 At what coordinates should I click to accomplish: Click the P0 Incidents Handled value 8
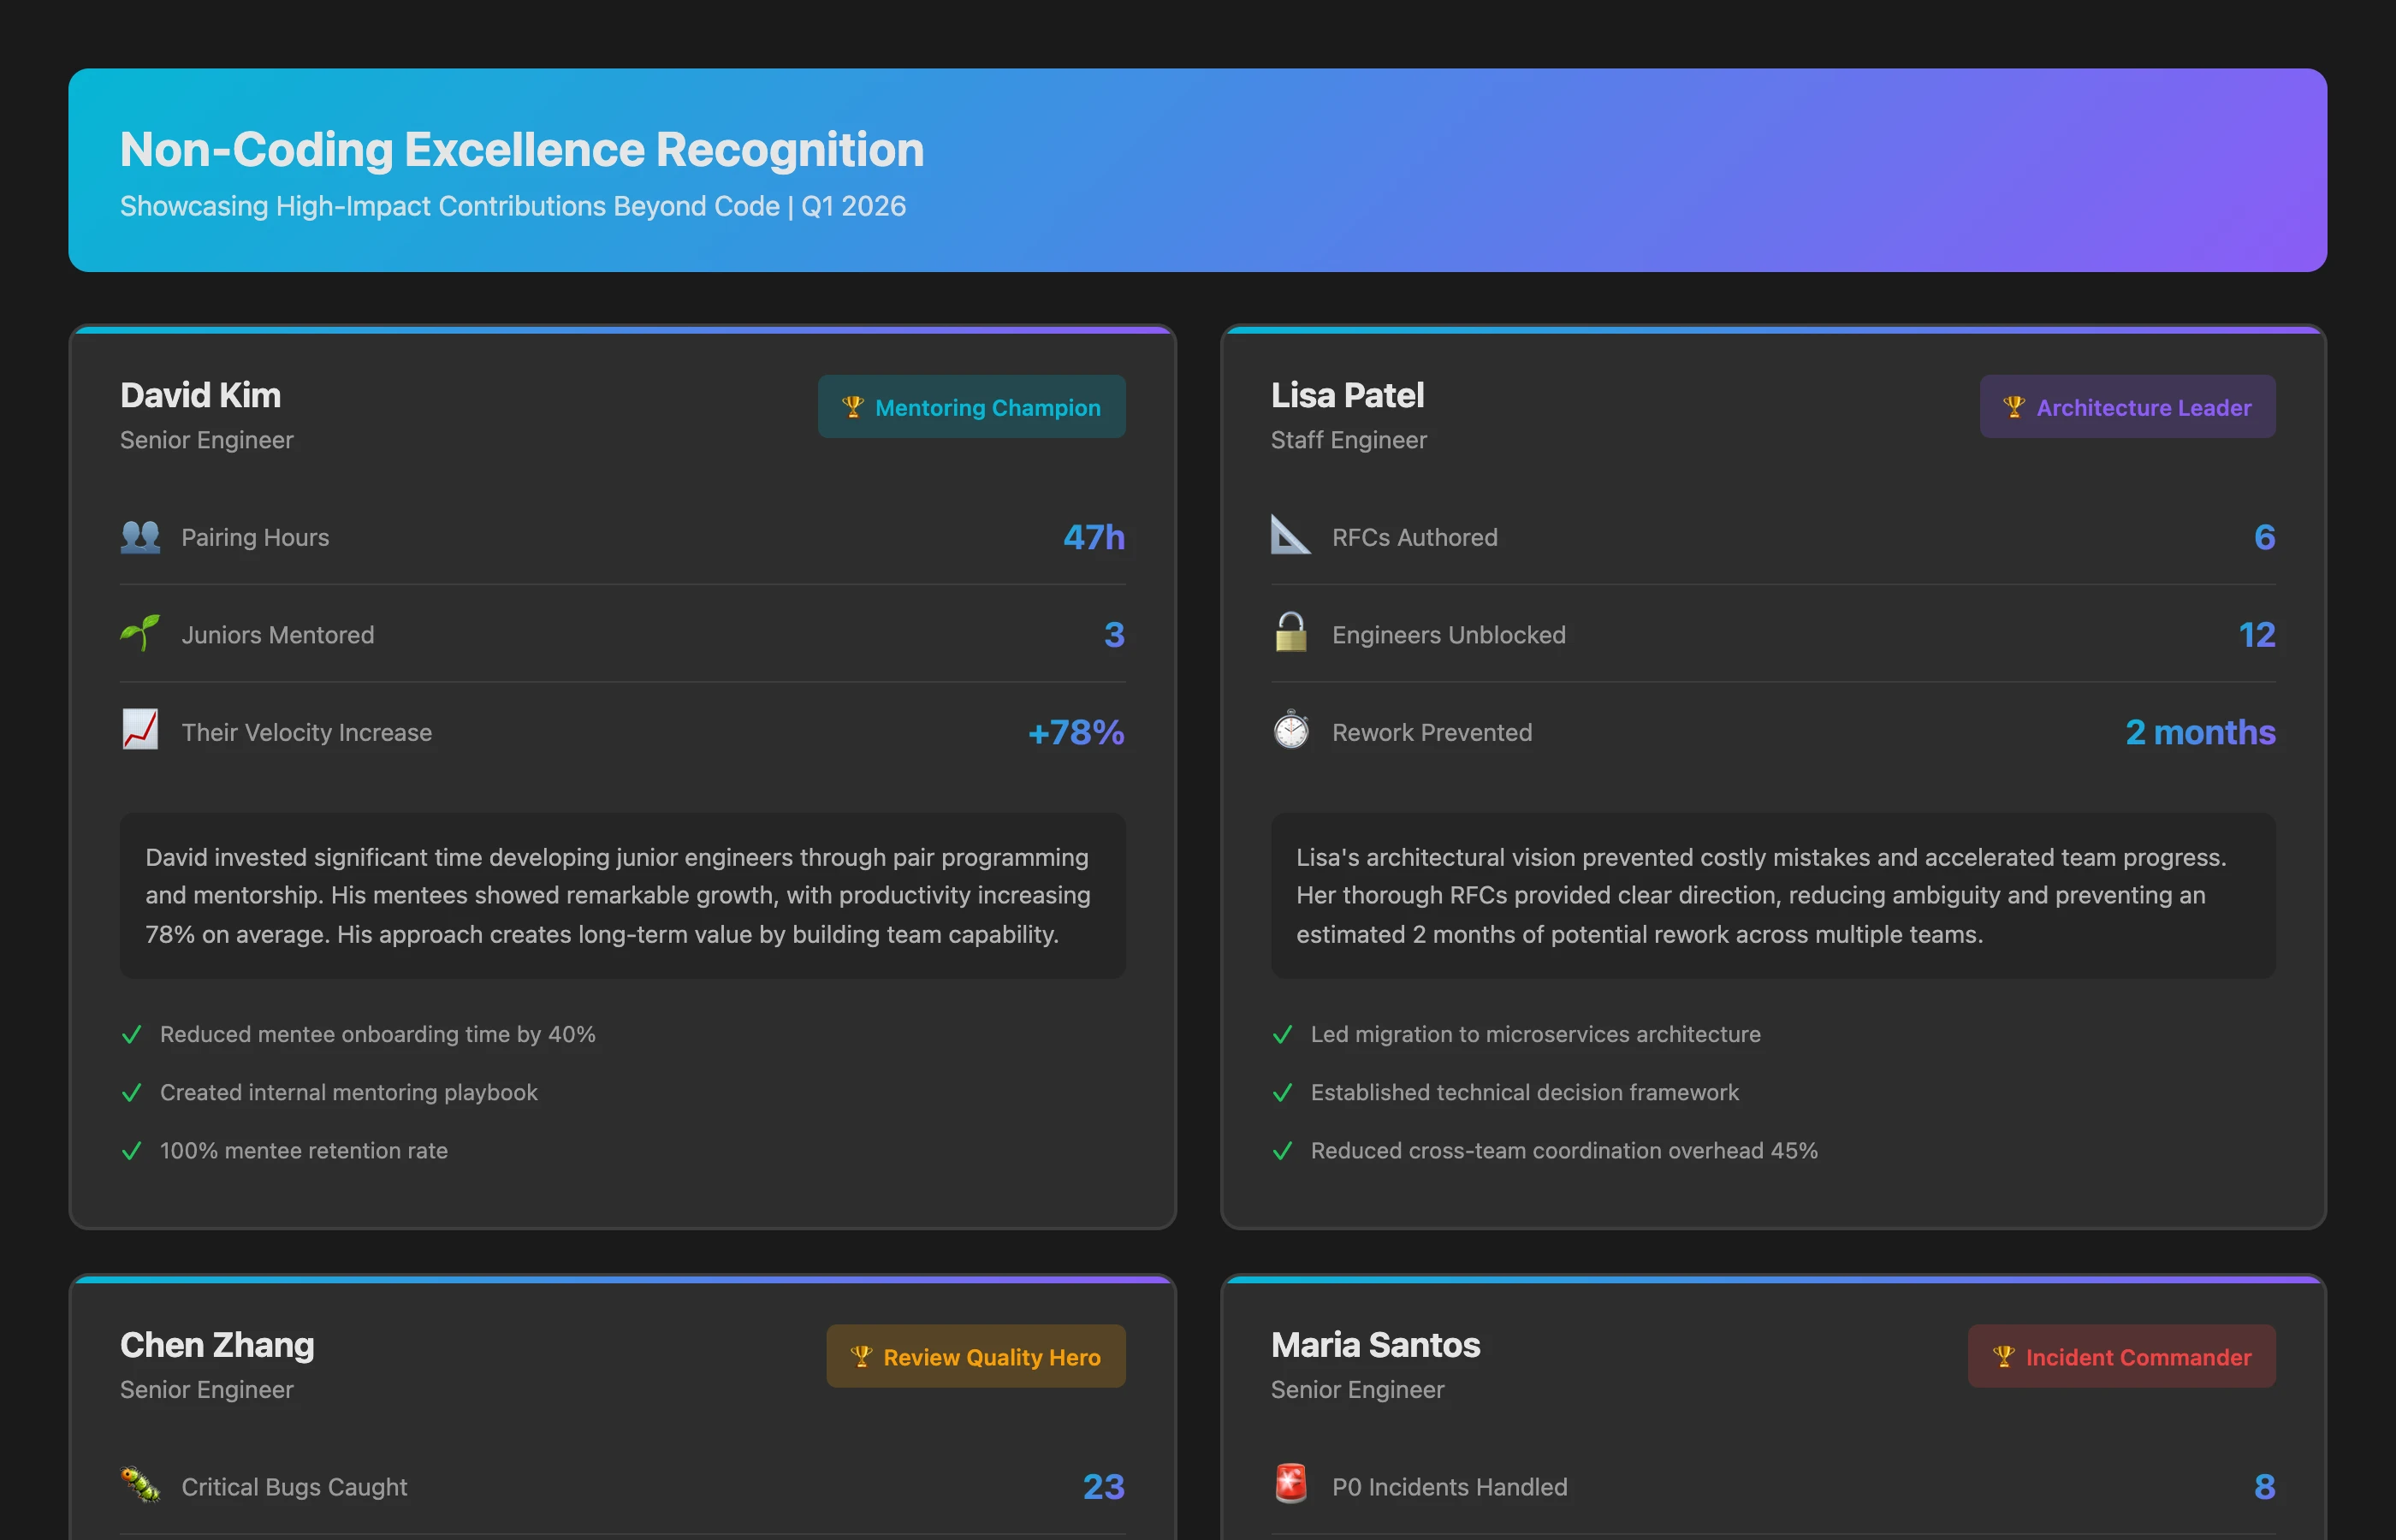point(2264,1486)
